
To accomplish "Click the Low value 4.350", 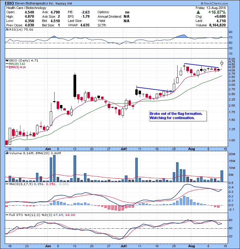I will (29, 21).
